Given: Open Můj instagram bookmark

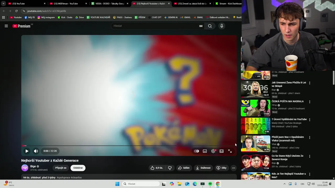Looking at the screenshot, I should [x=46, y=17].
